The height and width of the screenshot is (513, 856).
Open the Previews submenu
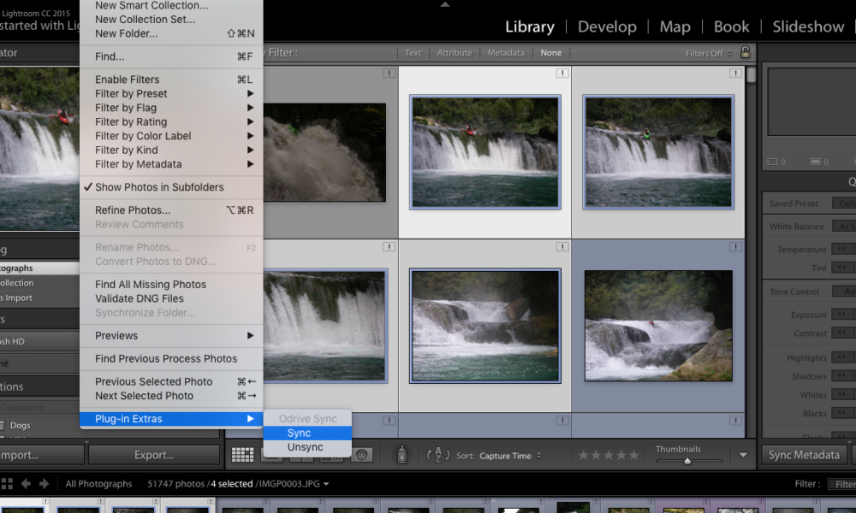[171, 336]
